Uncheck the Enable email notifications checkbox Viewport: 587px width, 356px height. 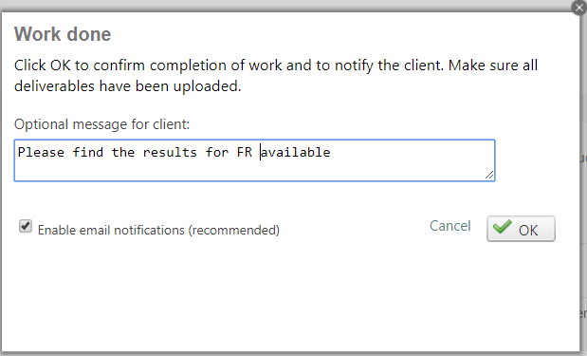point(26,226)
